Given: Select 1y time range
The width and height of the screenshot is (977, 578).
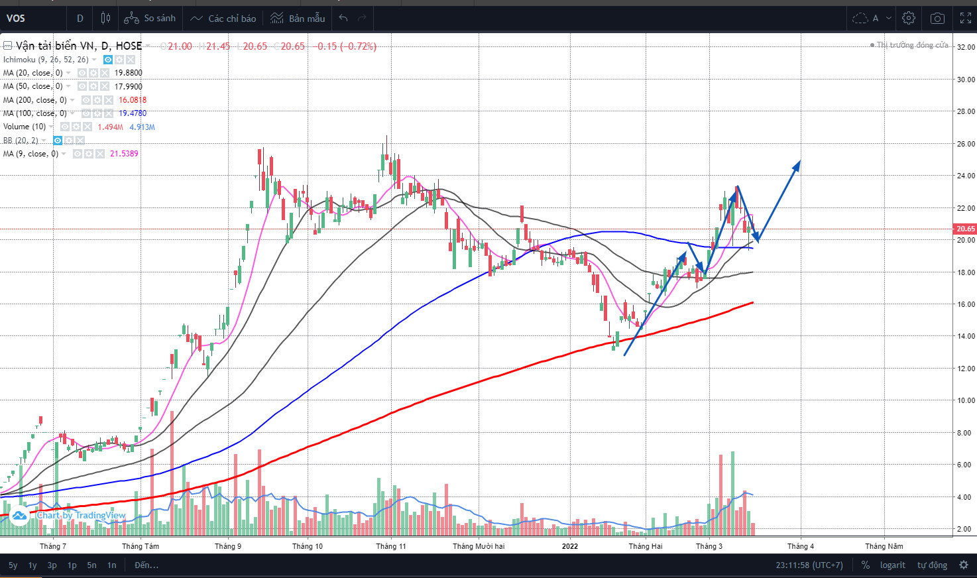Looking at the screenshot, I should 32,565.
